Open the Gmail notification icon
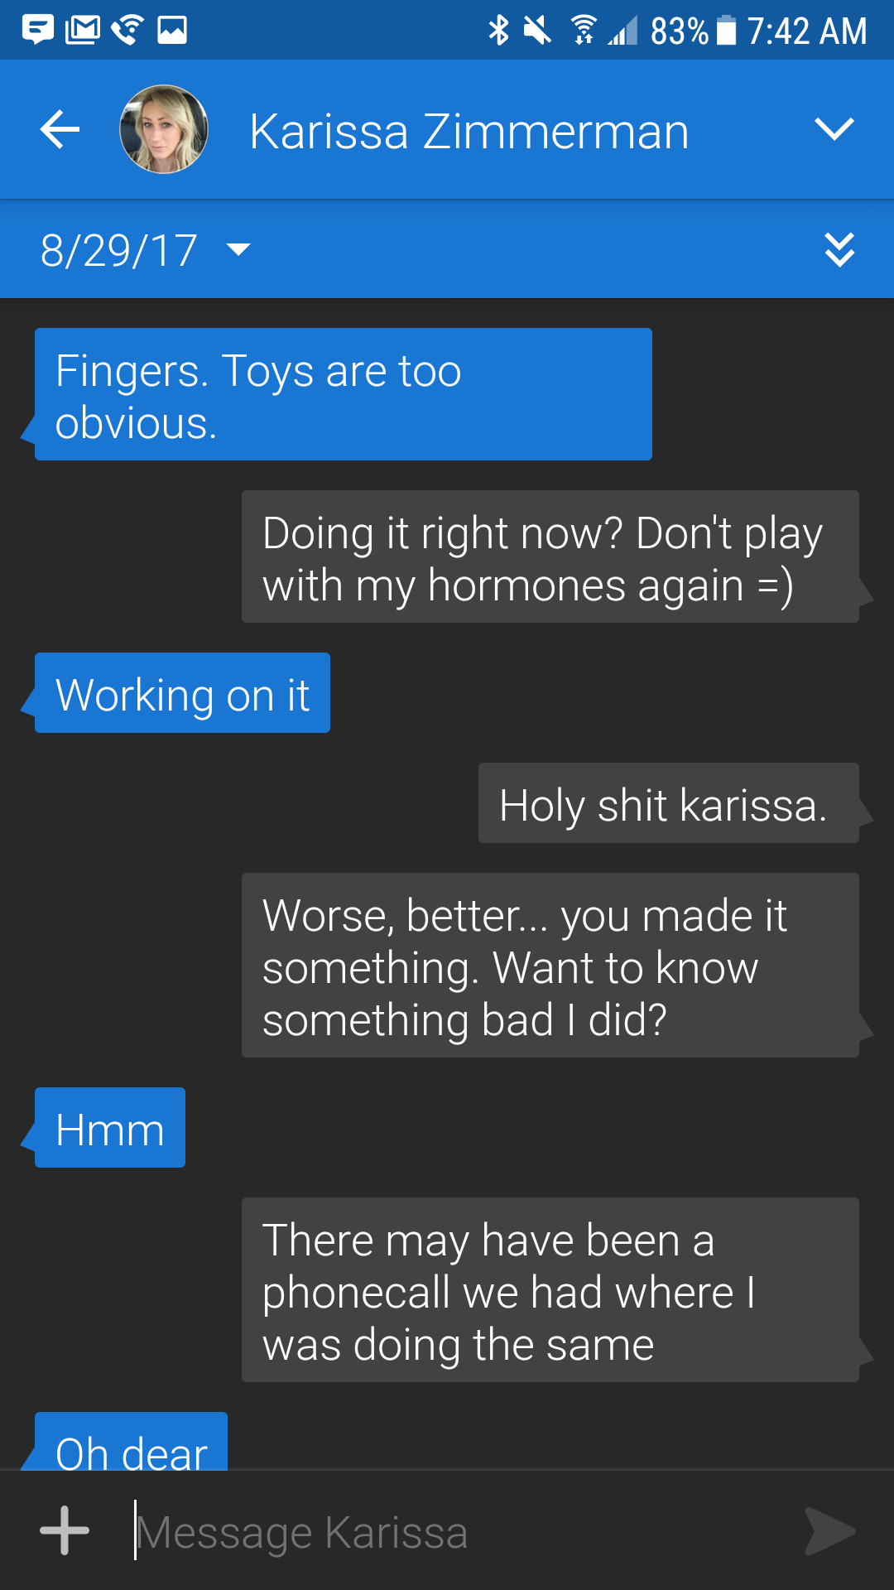This screenshot has height=1590, width=894. click(83, 31)
